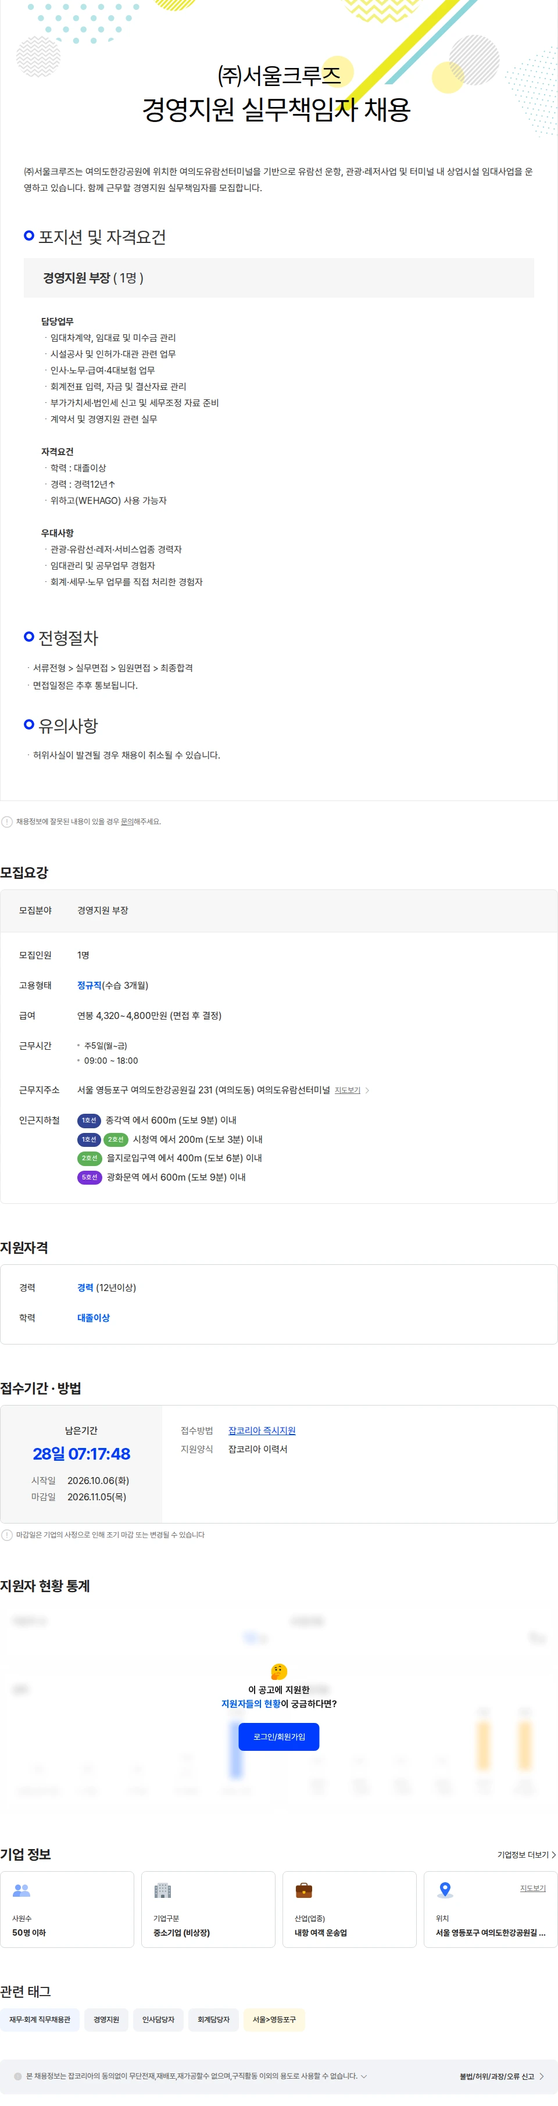Image resolution: width=558 pixels, height=2106 pixels.
Task: Select the 재무·회계 직무채용관 tag
Action: click(40, 2020)
